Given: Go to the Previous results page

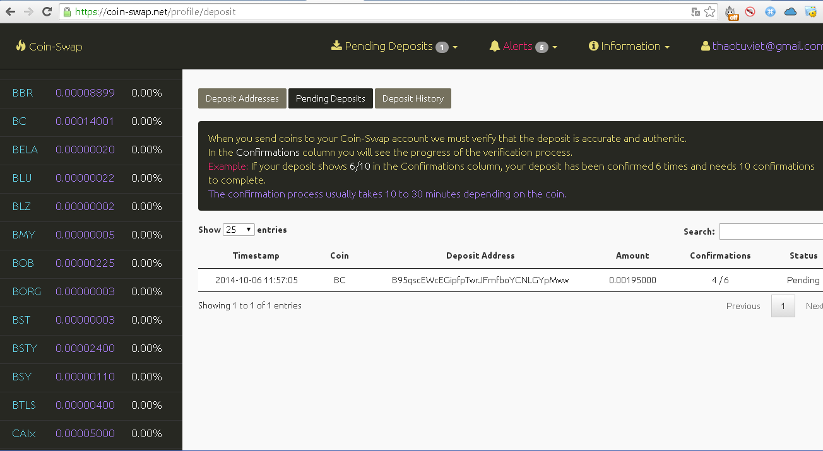Looking at the screenshot, I should (743, 306).
